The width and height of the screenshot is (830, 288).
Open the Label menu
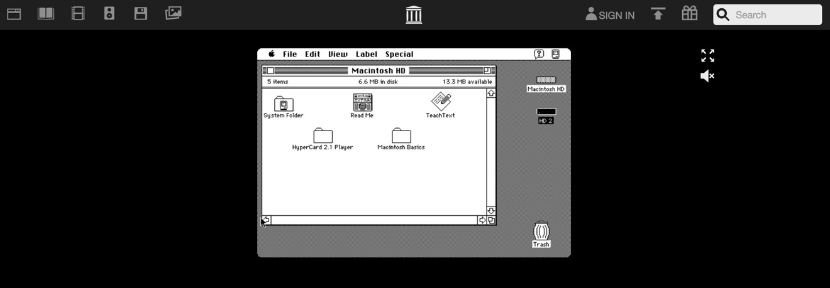tap(367, 54)
